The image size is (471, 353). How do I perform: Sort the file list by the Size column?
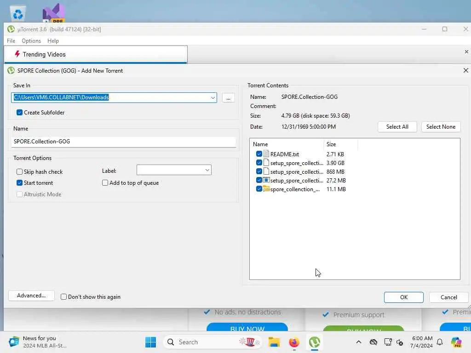[x=341, y=144]
